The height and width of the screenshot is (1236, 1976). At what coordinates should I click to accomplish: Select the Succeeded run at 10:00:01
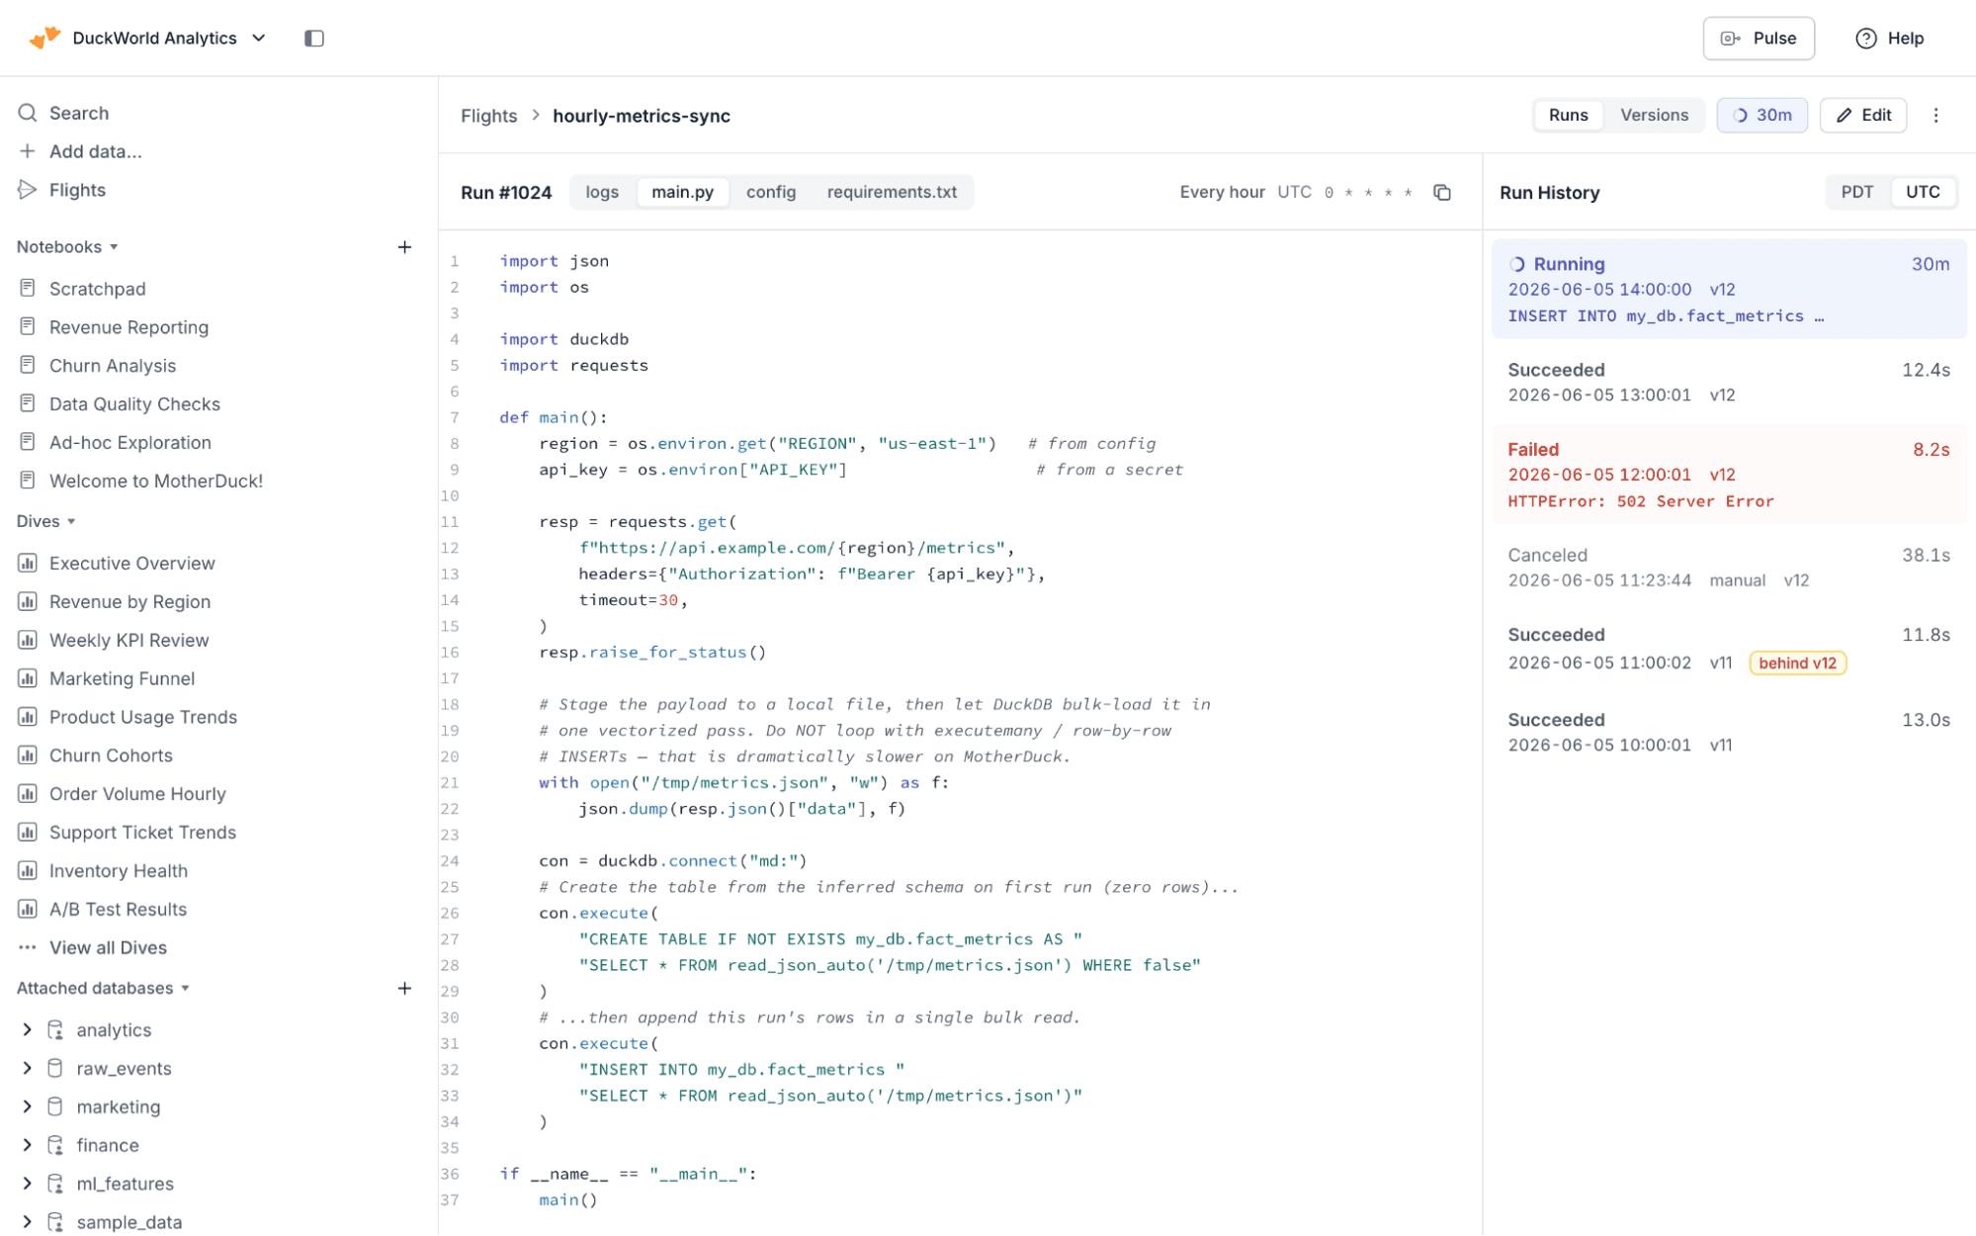[1729, 733]
